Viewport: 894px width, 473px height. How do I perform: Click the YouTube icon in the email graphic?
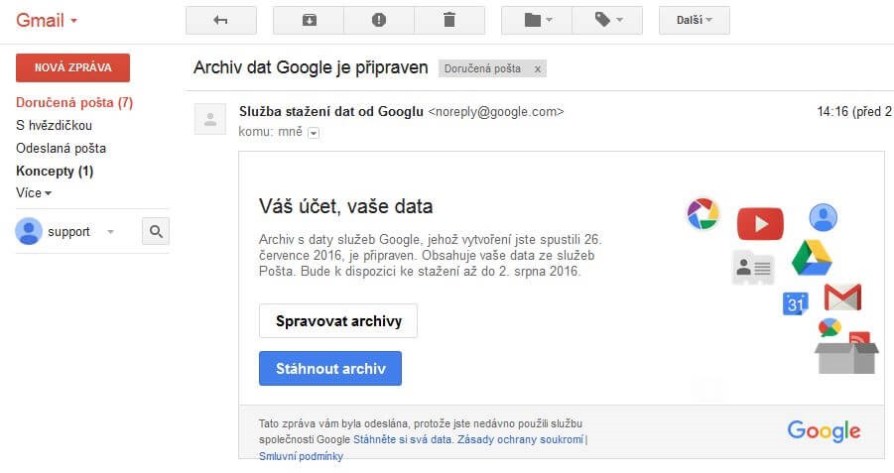click(x=760, y=223)
